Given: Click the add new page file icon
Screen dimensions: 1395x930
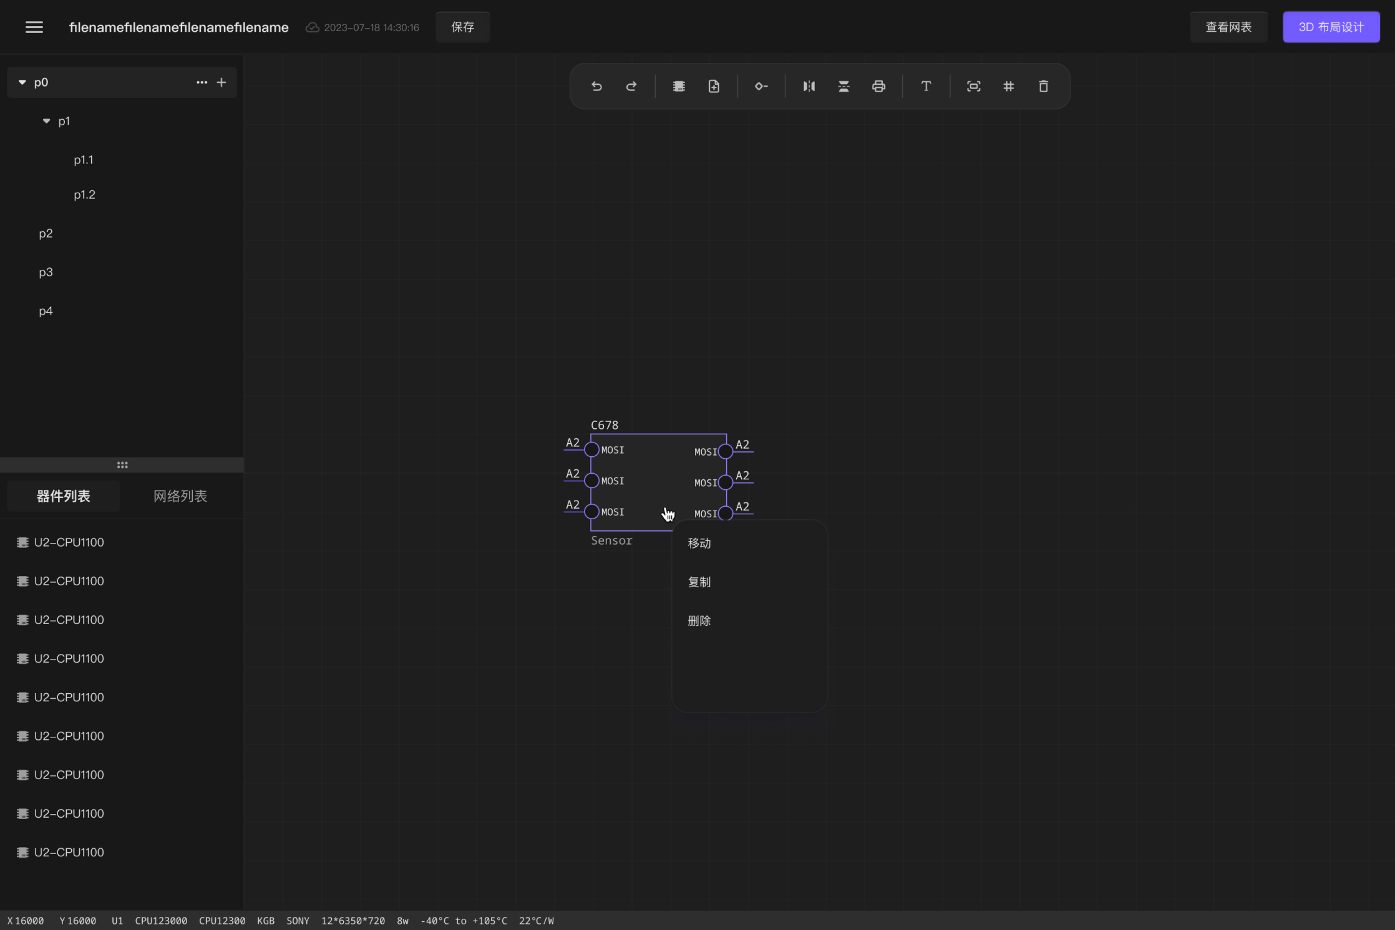Looking at the screenshot, I should click(x=714, y=87).
